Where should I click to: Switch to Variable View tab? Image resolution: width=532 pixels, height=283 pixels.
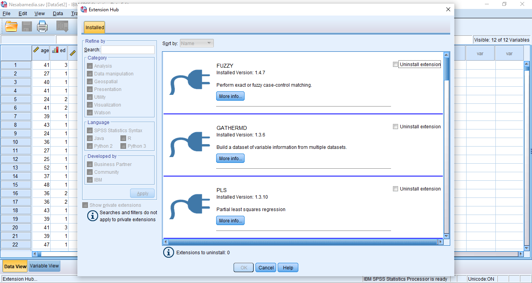click(44, 266)
